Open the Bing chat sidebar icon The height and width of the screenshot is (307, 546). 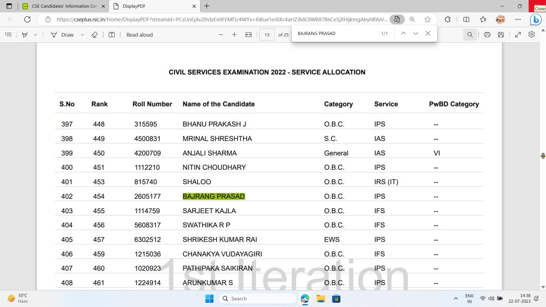pos(535,19)
